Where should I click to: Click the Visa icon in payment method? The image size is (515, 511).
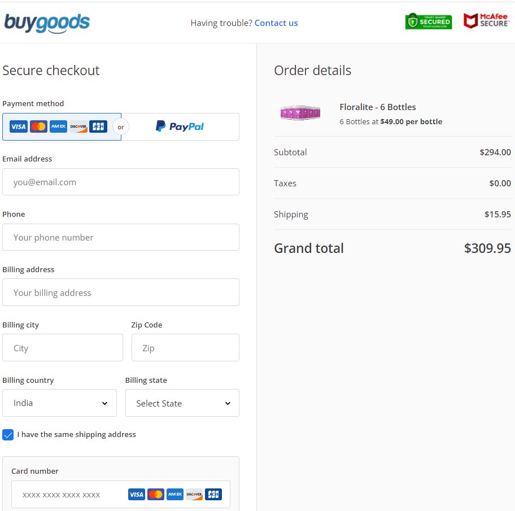(x=19, y=126)
